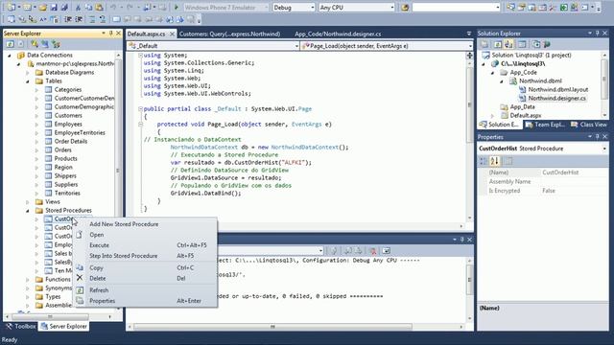Click Comment Out Lines icon in the toolbar
614x345 pixels.
pos(92,19)
